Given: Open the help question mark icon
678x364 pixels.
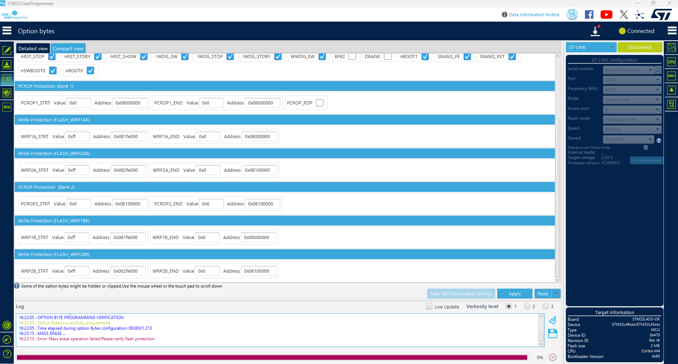Looking at the screenshot, I should point(7,354).
